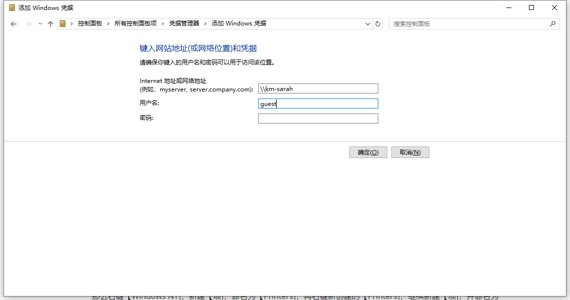570x300 pixels.
Task: Click the magnifier icon in the search box
Action: [x=552, y=23]
